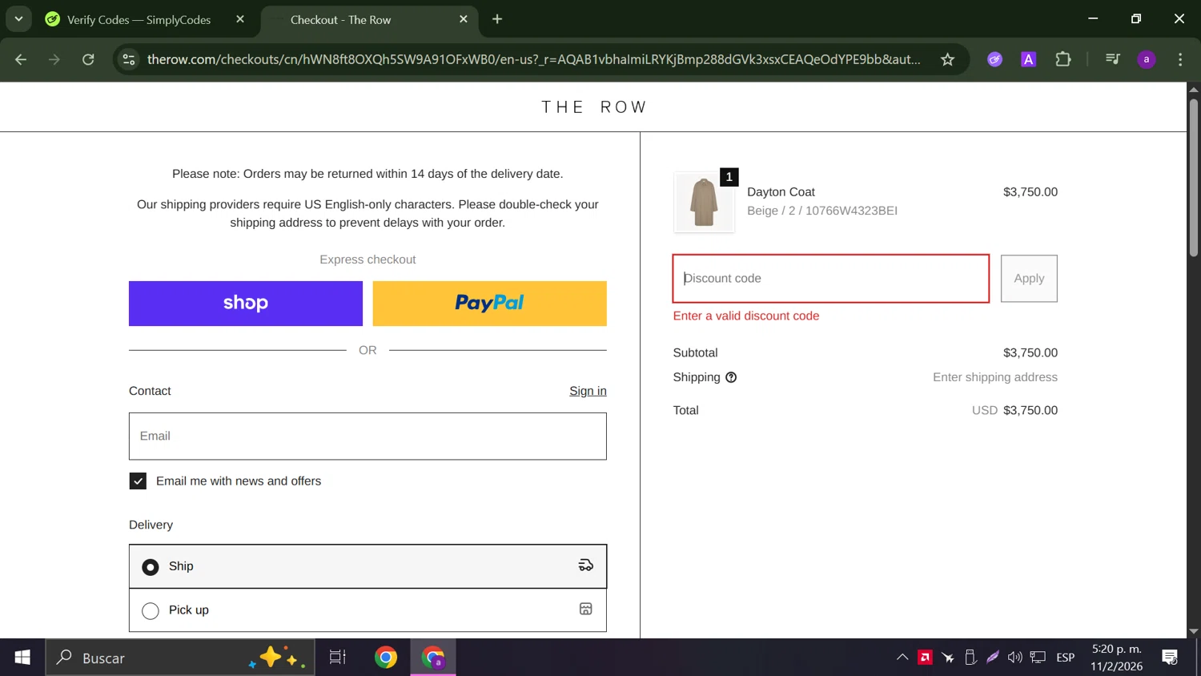Go back to the previous page

tap(21, 59)
